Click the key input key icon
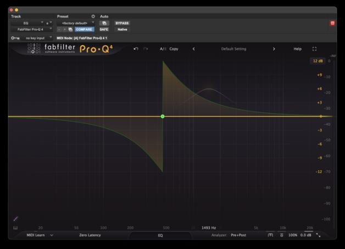The height and width of the screenshot is (249, 345). tap(15, 38)
